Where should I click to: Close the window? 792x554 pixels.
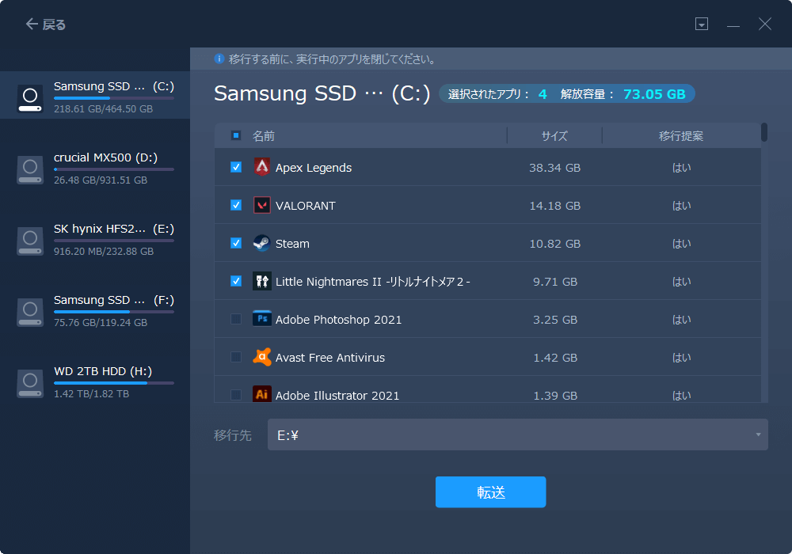point(765,24)
